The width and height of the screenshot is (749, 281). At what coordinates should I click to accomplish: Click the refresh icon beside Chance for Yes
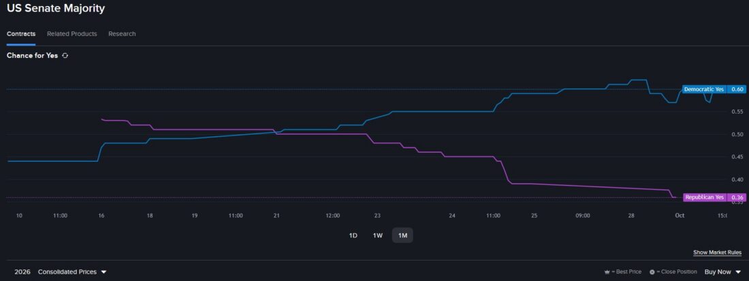[65, 55]
